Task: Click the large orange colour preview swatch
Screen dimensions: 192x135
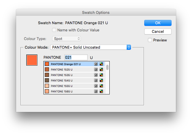Action: click(x=32, y=60)
